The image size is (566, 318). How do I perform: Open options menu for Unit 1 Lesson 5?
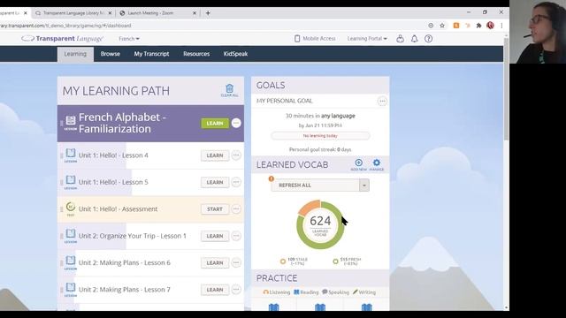[x=236, y=182]
